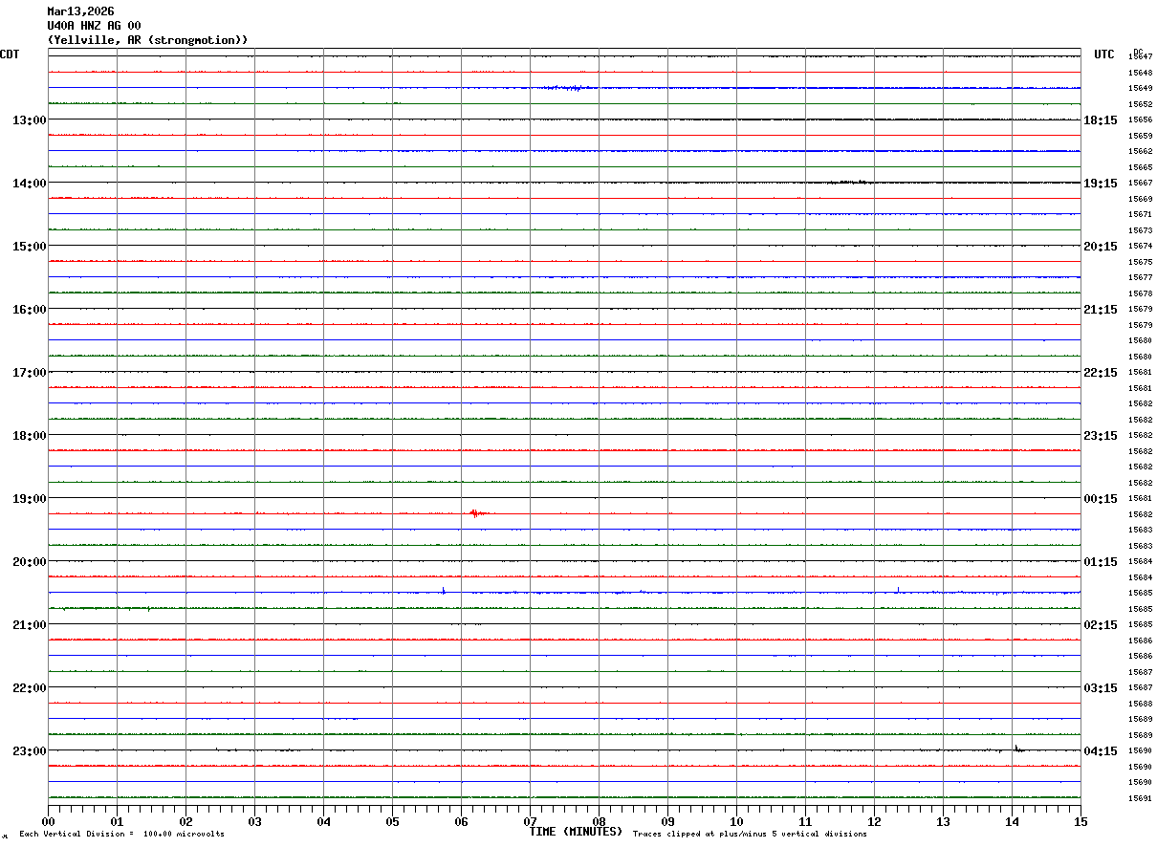
Task: Click the 13:00 CDT row label
Action: pyautogui.click(x=29, y=120)
